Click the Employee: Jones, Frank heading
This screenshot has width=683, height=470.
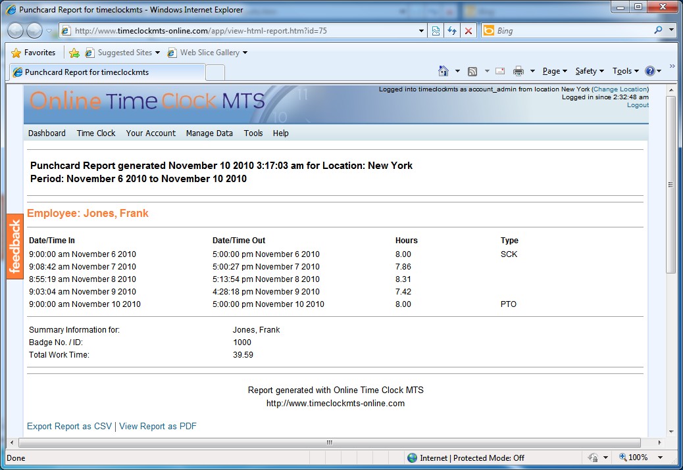(x=88, y=213)
